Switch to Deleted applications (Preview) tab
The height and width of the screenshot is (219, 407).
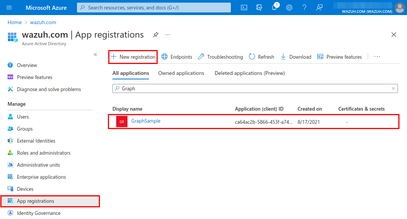pyautogui.click(x=250, y=73)
